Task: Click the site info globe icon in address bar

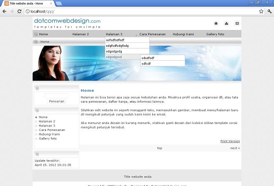Action: tap(28, 11)
